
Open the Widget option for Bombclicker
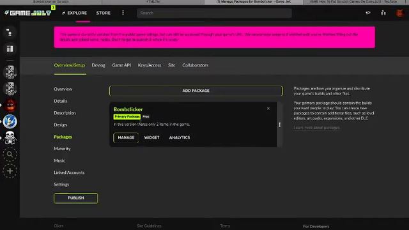coord(152,137)
